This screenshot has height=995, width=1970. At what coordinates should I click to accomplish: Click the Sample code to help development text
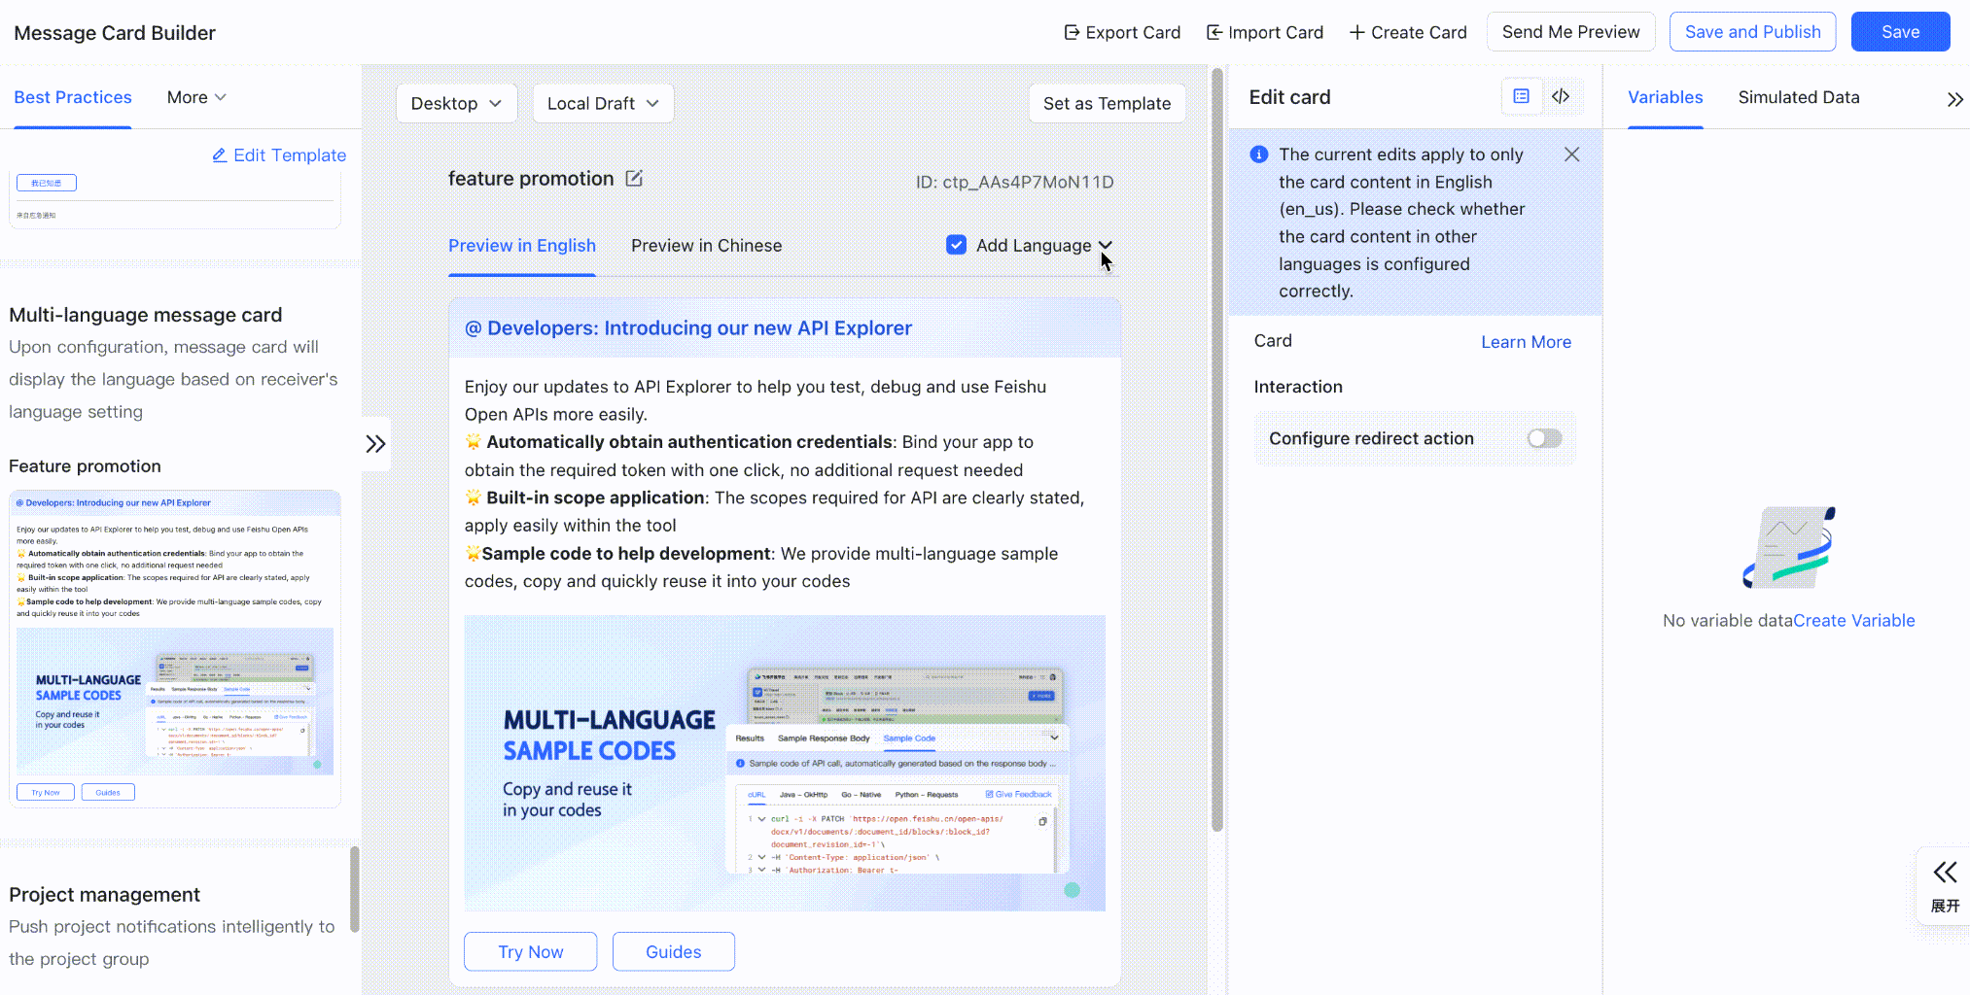tap(626, 554)
